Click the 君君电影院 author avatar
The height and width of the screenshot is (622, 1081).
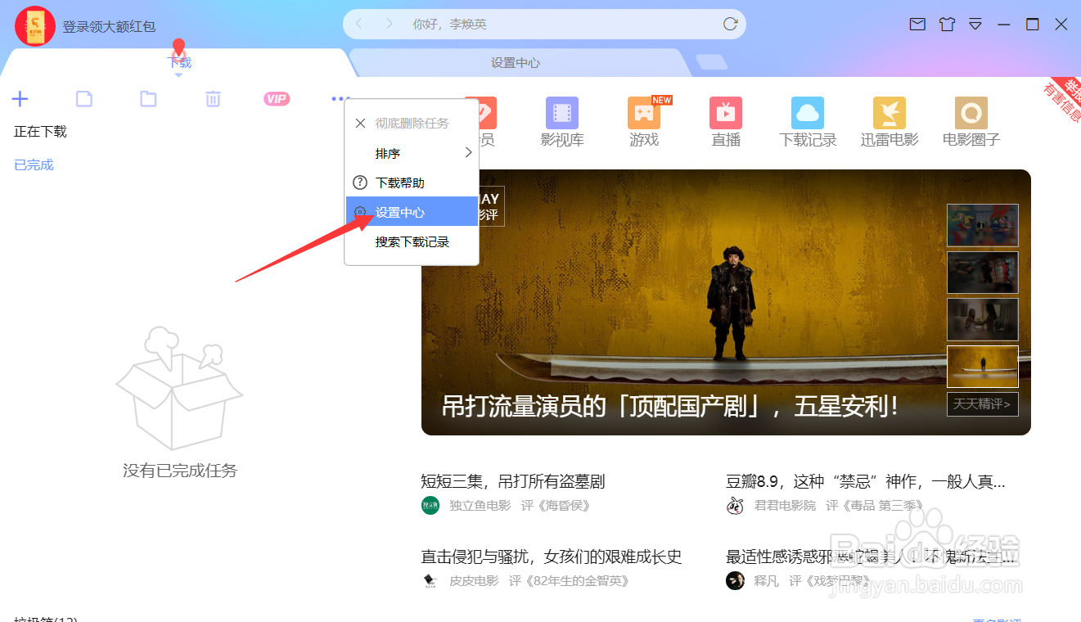(735, 506)
